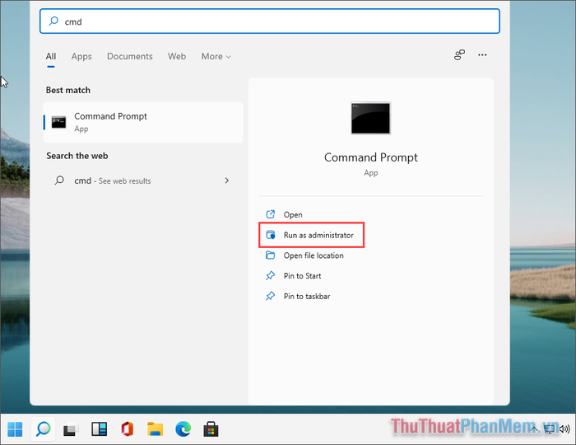The height and width of the screenshot is (445, 576).
Task: Click the web search magnifier icon beside cmd
Action: coord(59,180)
